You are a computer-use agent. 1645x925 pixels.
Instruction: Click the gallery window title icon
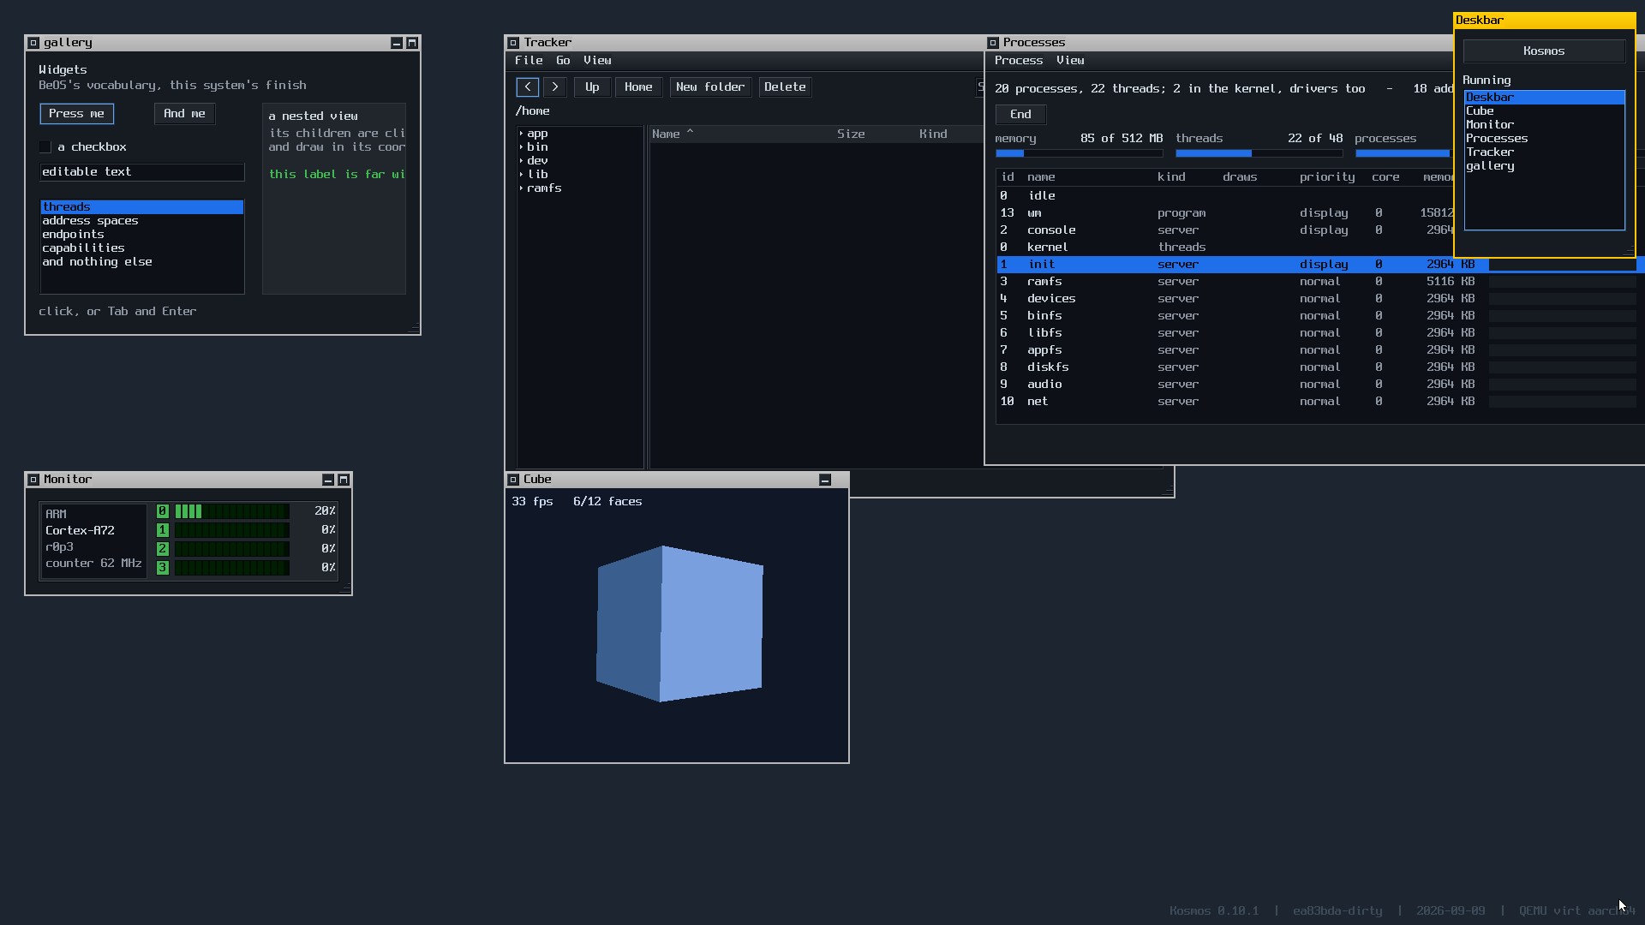33,43
